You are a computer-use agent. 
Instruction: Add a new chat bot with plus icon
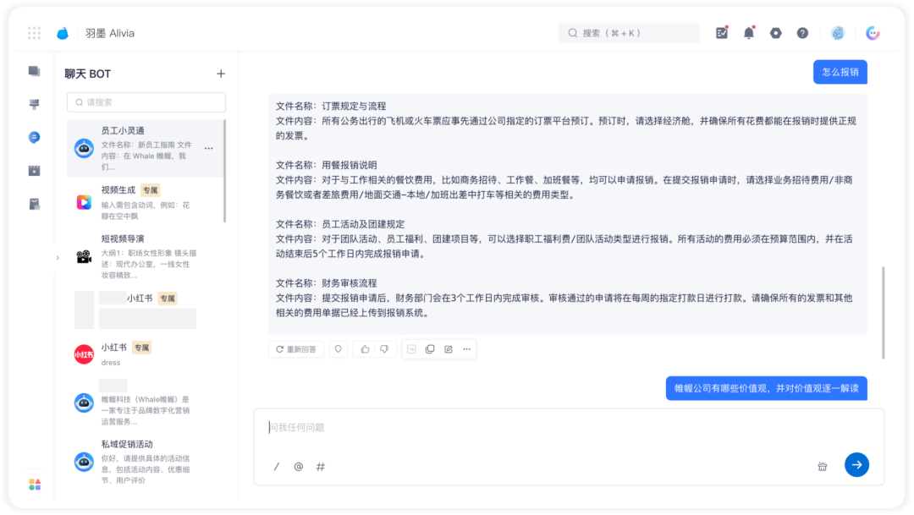click(220, 74)
